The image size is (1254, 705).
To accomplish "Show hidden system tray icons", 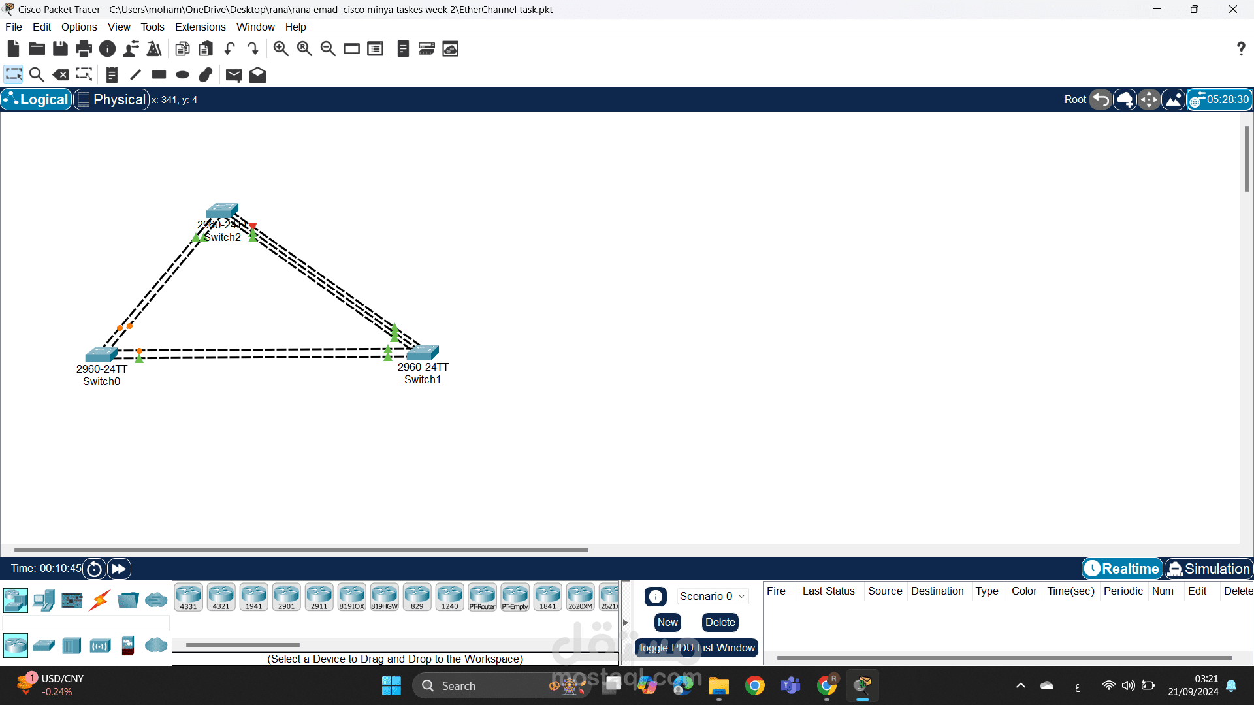I will (x=1021, y=686).
